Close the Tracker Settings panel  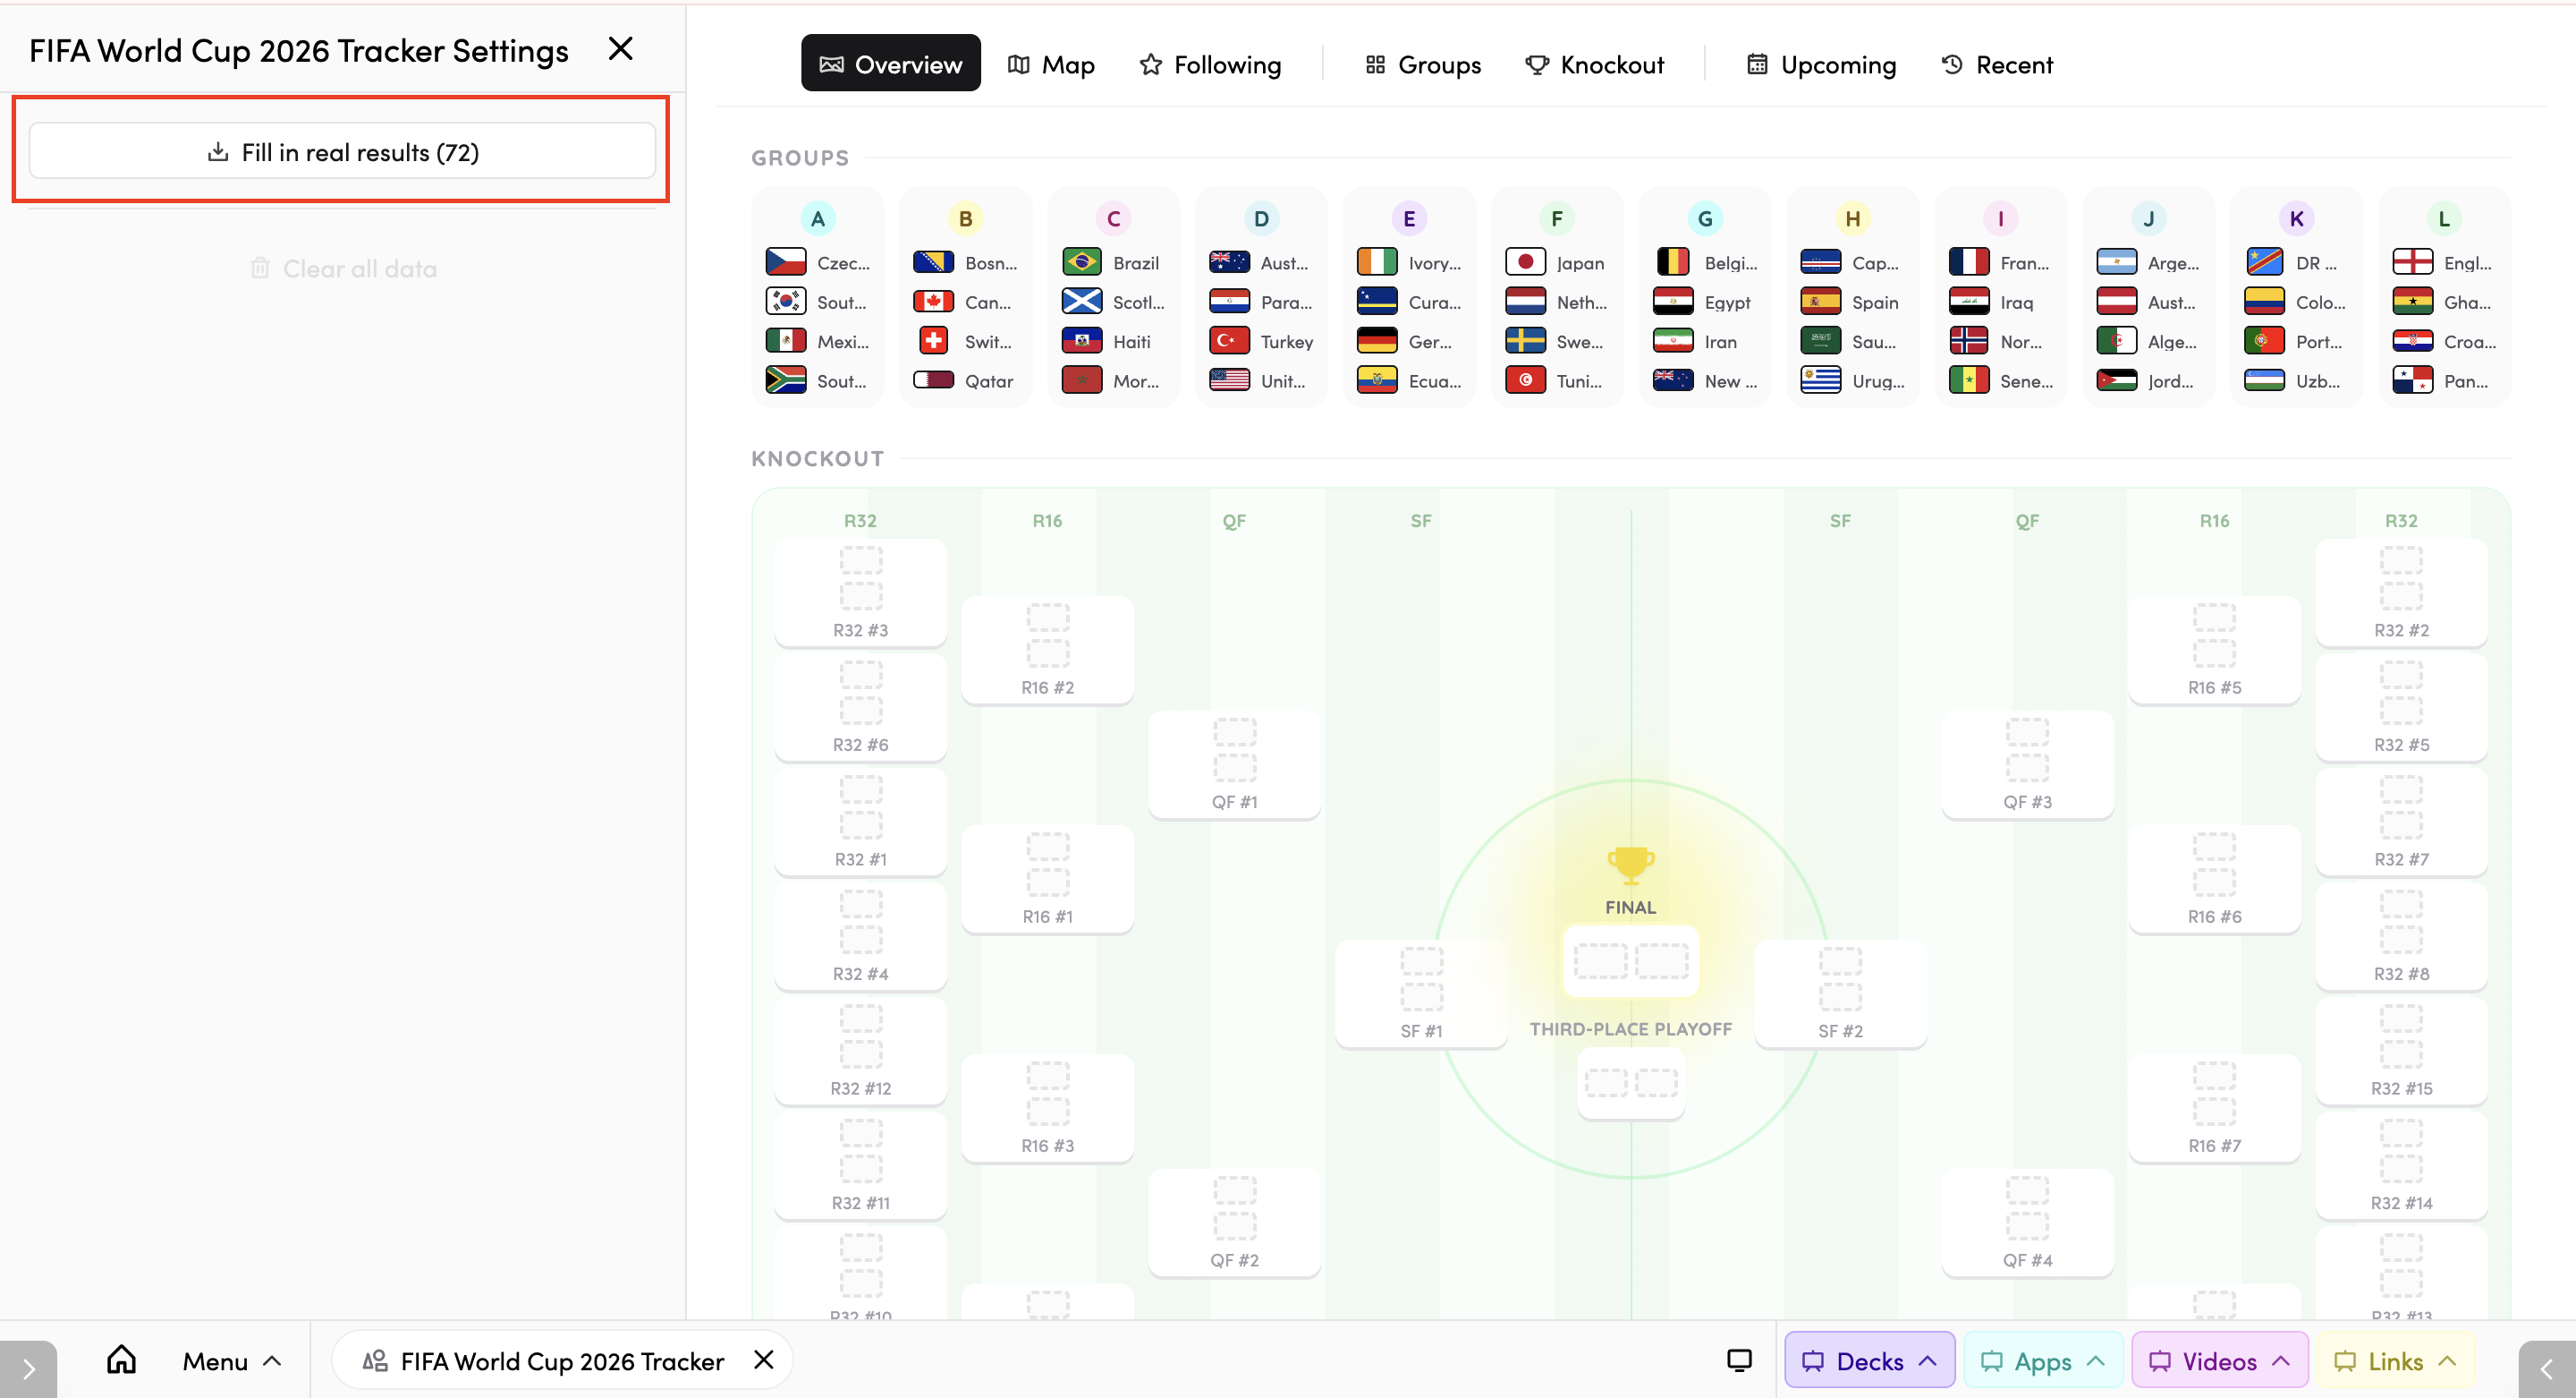[x=621, y=49]
